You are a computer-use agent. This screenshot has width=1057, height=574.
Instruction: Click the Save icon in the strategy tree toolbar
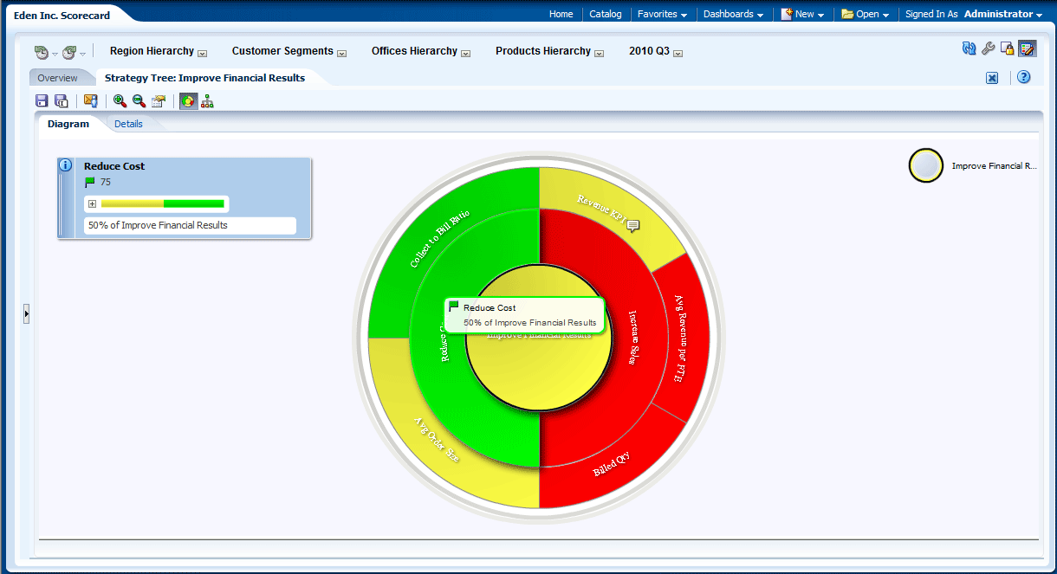coord(42,101)
